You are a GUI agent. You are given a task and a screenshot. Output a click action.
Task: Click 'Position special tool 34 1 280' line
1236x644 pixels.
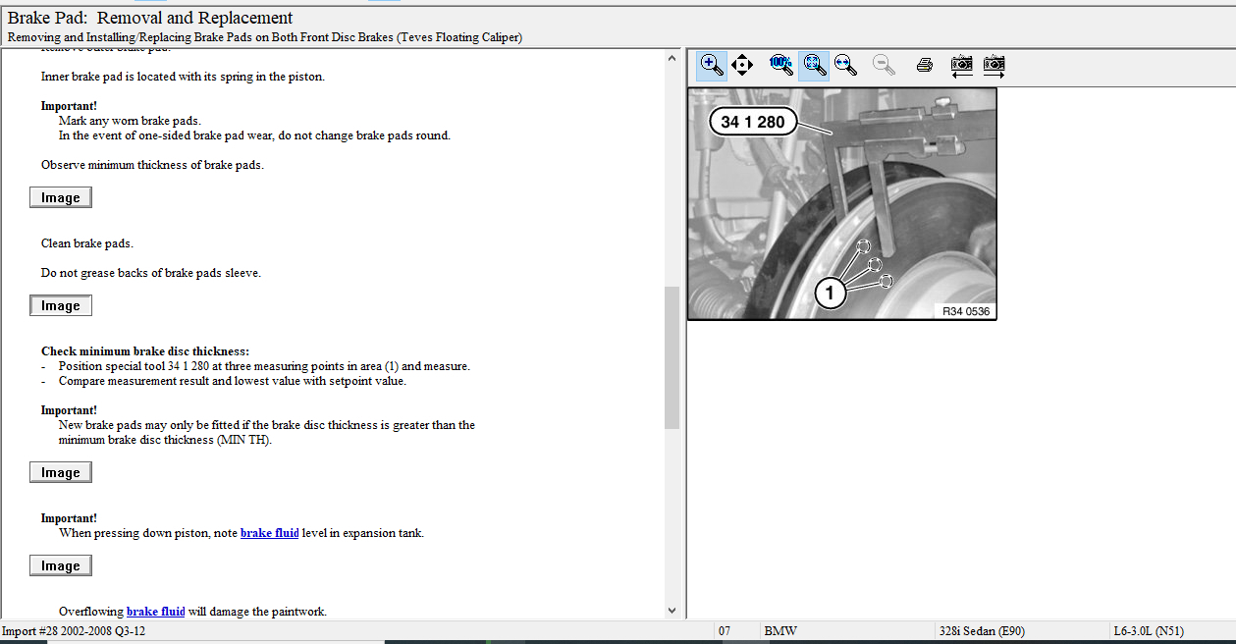(x=264, y=366)
